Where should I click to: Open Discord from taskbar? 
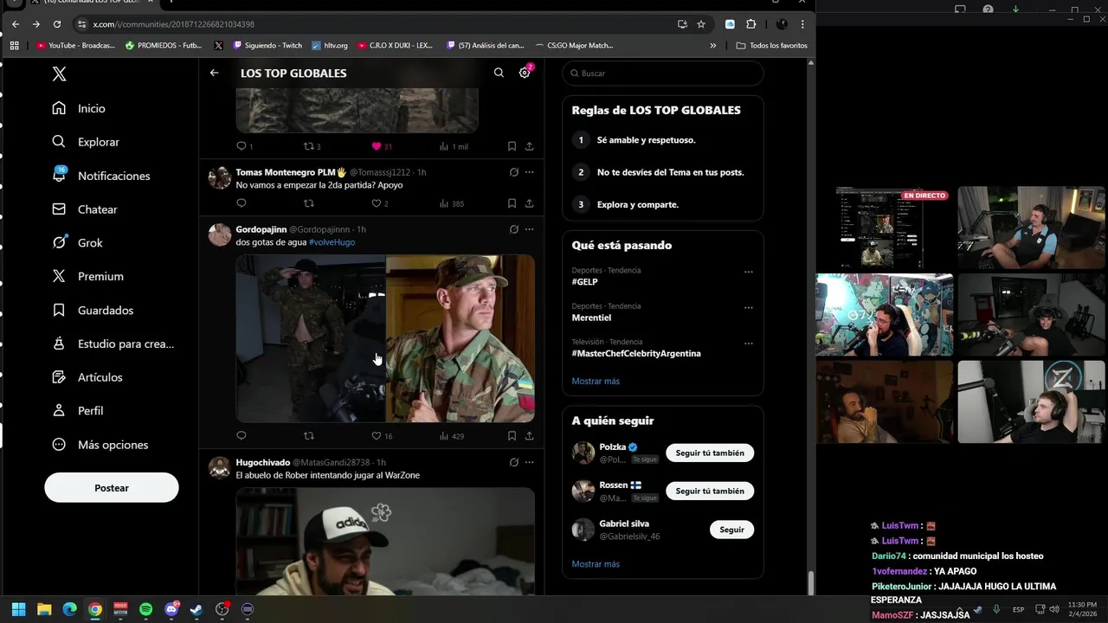(171, 609)
